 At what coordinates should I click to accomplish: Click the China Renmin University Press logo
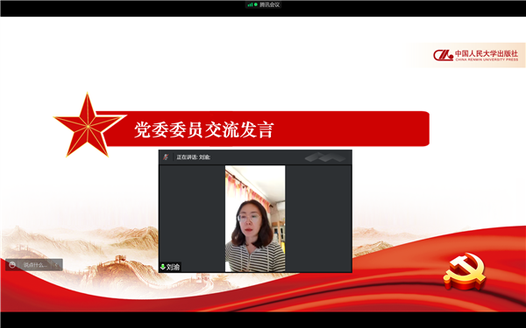[x=476, y=55]
